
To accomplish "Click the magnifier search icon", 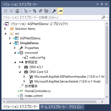I will coord(104,17).
